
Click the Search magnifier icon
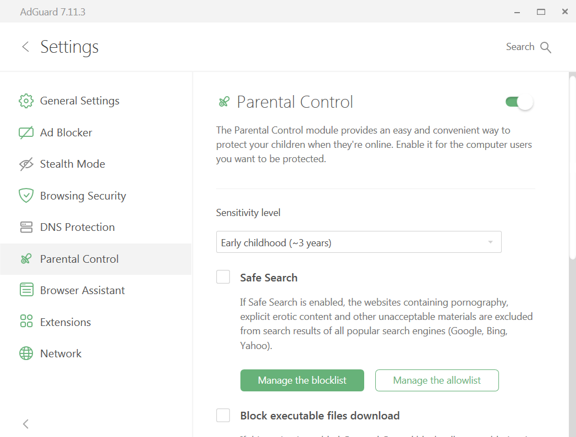click(x=546, y=47)
